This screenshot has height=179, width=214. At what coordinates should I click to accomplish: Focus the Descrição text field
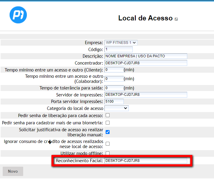click(x=146, y=56)
